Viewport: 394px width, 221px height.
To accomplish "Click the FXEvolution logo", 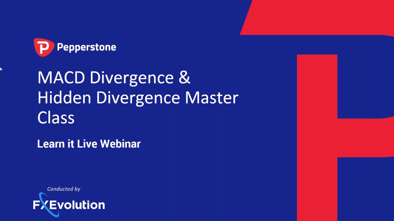I will (x=69, y=204).
